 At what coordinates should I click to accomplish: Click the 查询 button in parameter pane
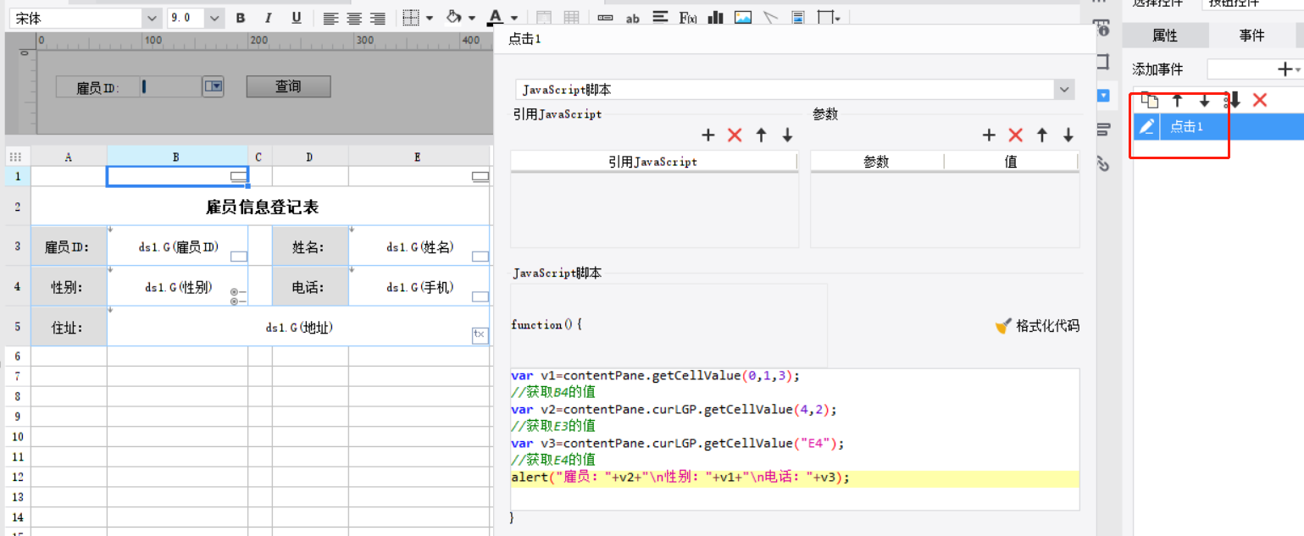point(288,86)
